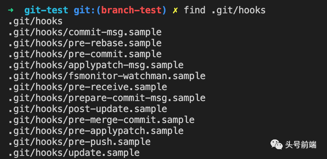Select the pre-applypatch.sample entry
This screenshot has height=159, width=327.
pyautogui.click(x=96, y=131)
